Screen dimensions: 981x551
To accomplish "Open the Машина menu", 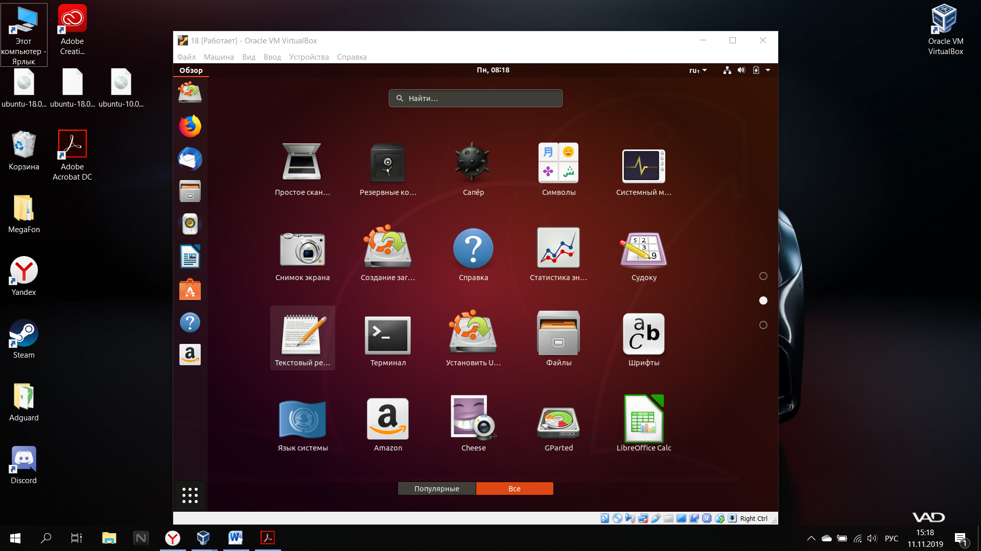I will (219, 57).
